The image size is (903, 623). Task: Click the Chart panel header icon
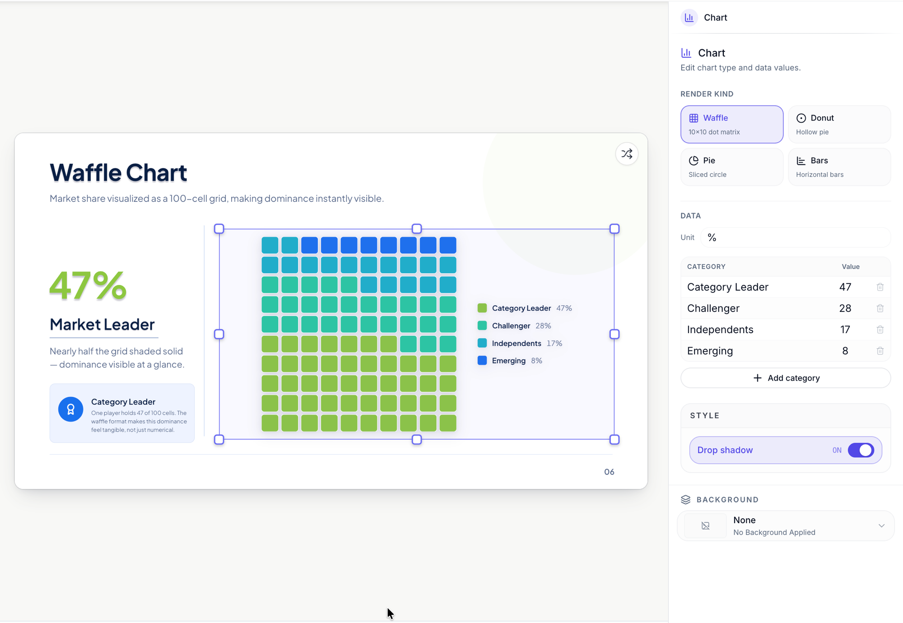(x=689, y=18)
